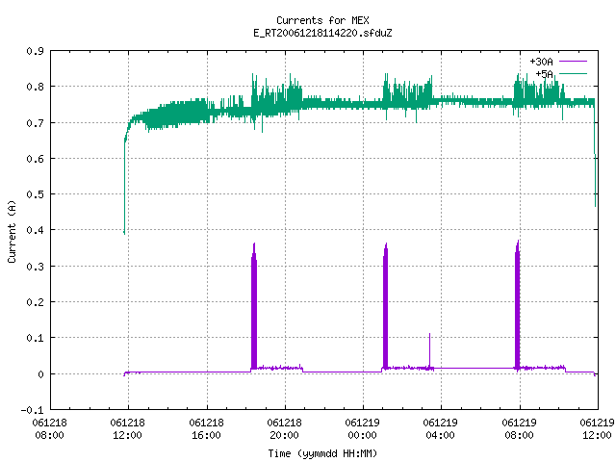The width and height of the screenshot is (616, 462).
Task: Click the second purple +30A current spike
Action: point(385,306)
